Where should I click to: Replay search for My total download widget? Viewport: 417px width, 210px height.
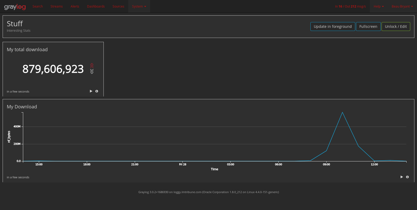click(91, 91)
